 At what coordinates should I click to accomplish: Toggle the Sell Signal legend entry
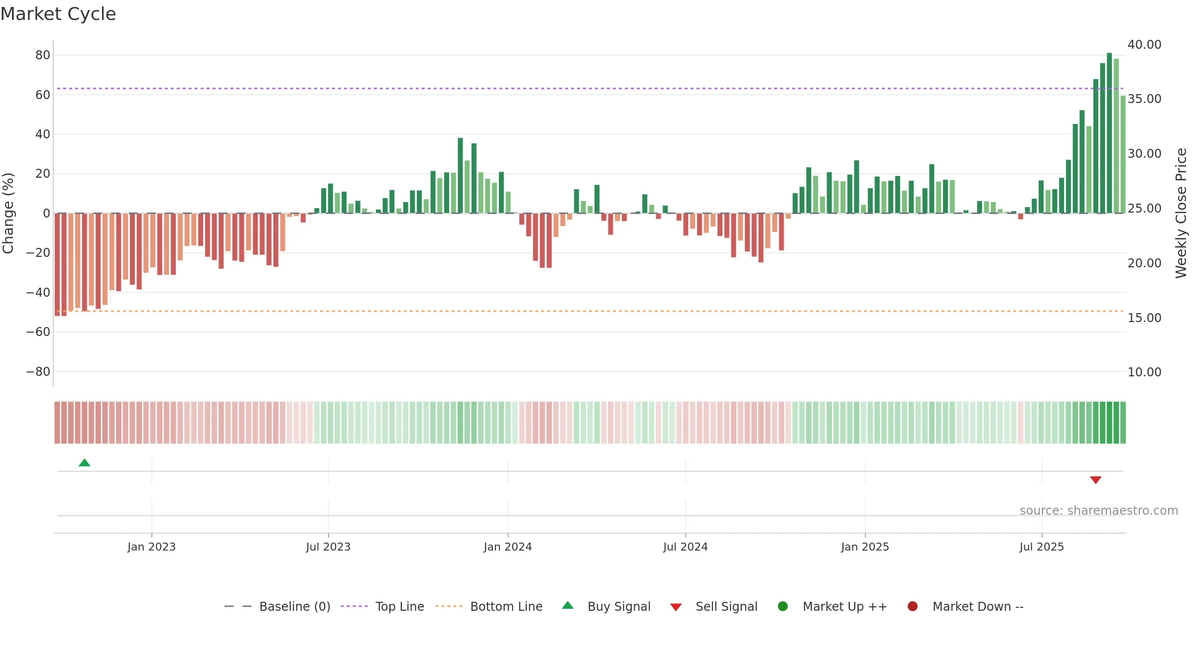714,606
